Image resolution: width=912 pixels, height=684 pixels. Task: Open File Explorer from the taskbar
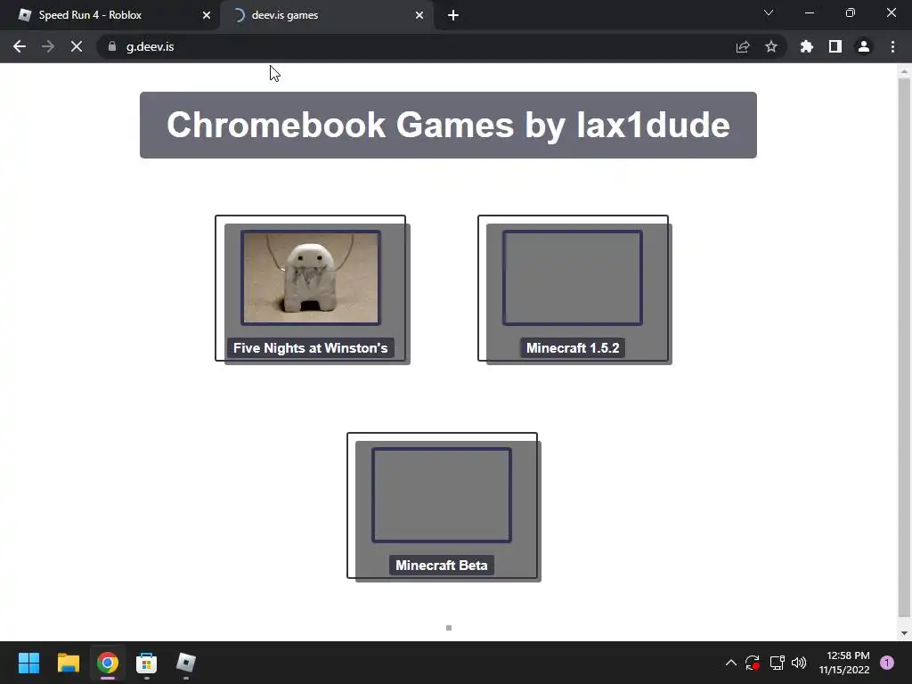click(x=68, y=663)
